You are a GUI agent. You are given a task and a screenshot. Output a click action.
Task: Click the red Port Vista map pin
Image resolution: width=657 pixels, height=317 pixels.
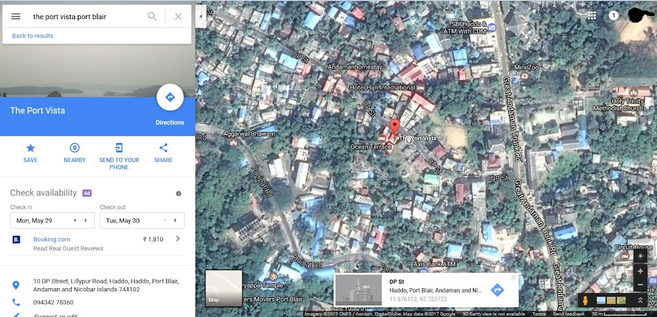[x=395, y=126]
